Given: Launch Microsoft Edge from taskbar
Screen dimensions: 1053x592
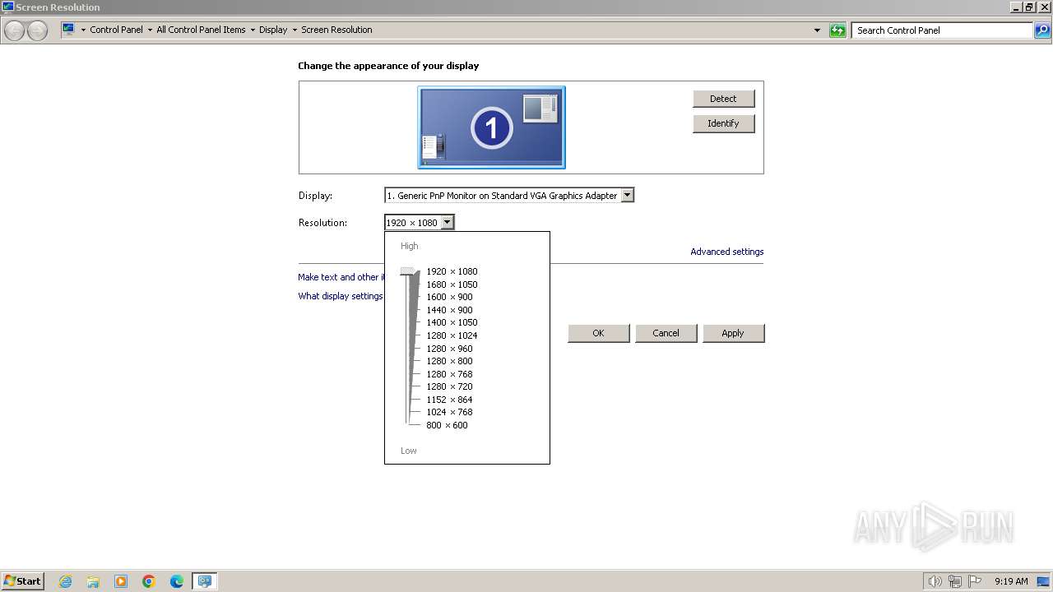Looking at the screenshot, I should point(177,581).
